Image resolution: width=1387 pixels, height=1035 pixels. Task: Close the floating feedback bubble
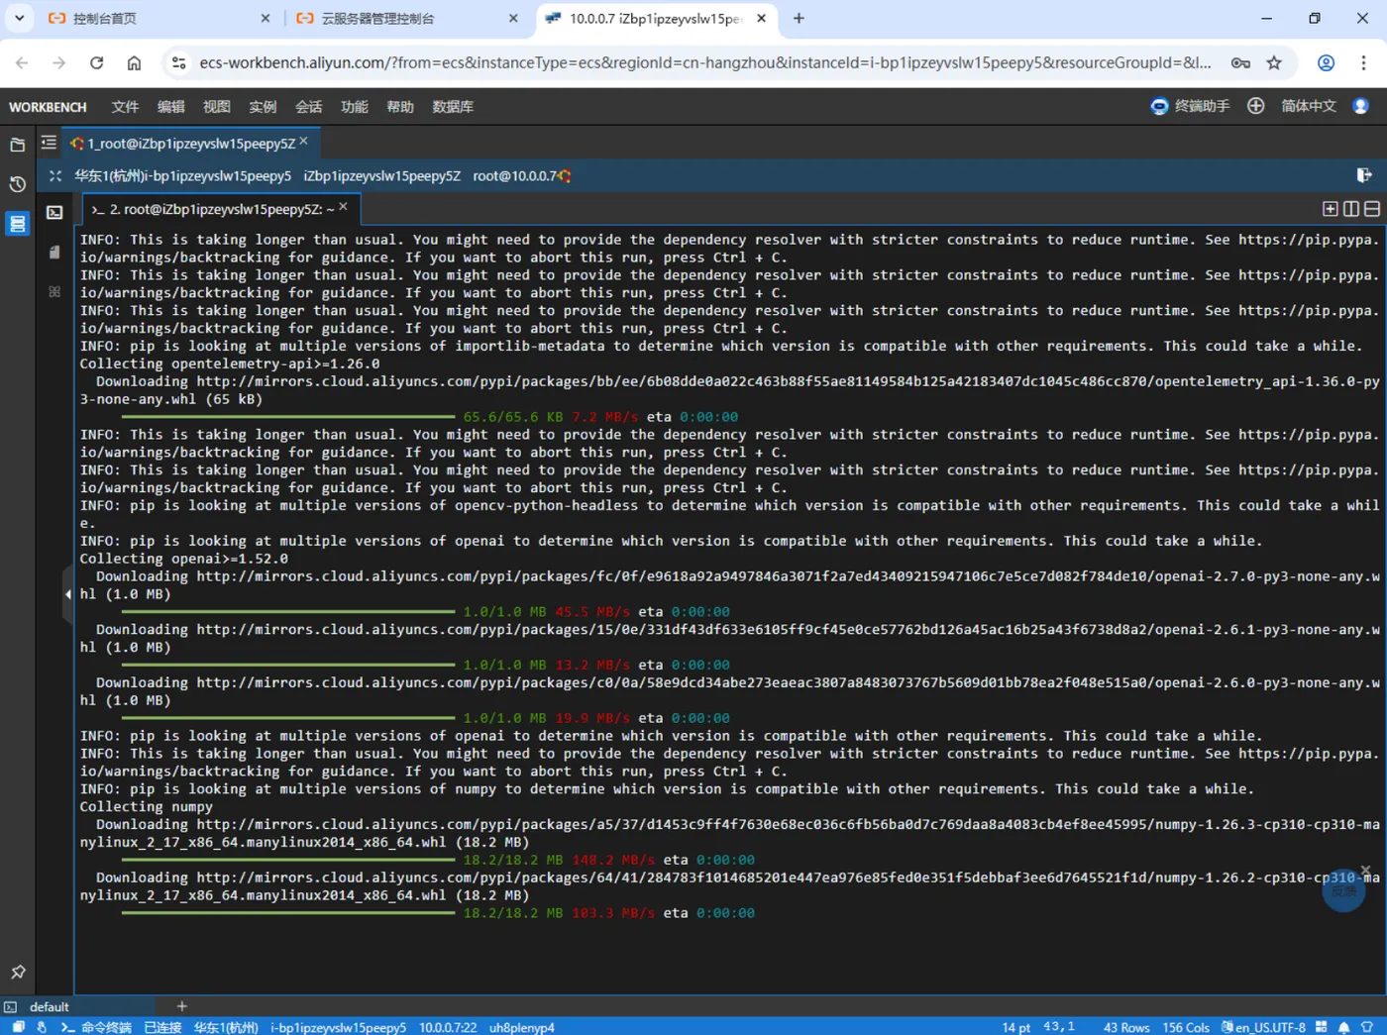click(x=1366, y=871)
